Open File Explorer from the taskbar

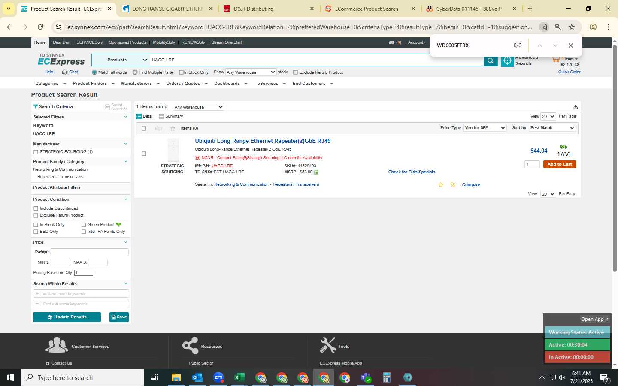(176, 377)
